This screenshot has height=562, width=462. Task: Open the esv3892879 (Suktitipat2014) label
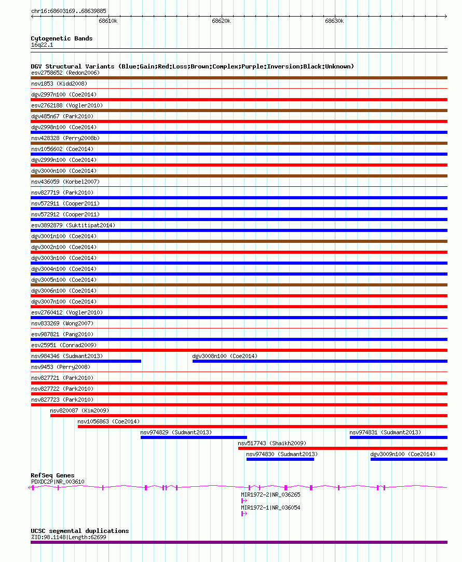click(73, 225)
